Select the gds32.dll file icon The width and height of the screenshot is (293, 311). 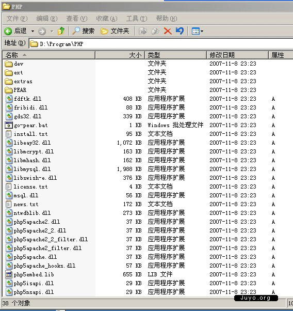tap(9, 116)
